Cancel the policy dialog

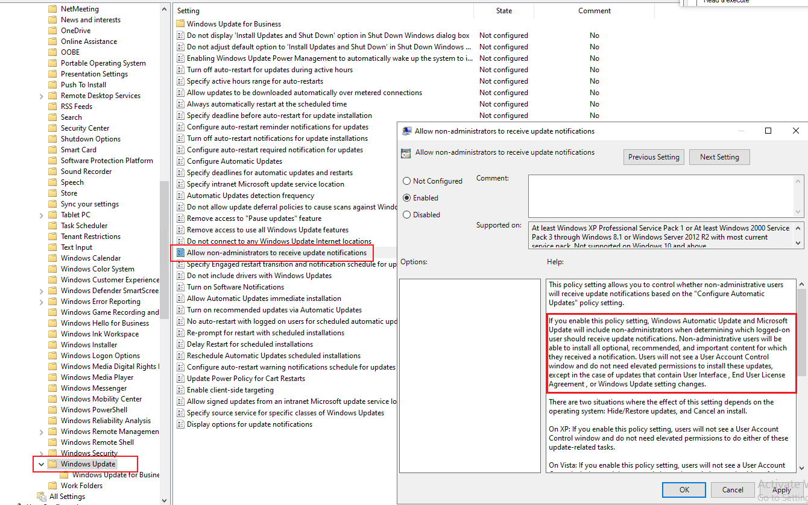tap(733, 490)
